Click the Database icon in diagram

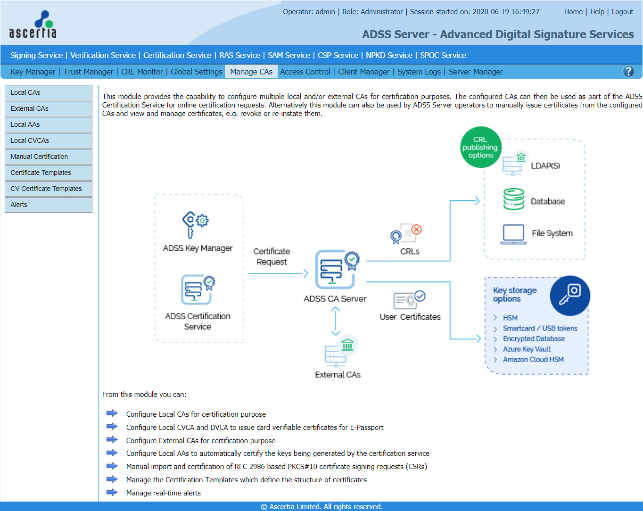pos(513,199)
